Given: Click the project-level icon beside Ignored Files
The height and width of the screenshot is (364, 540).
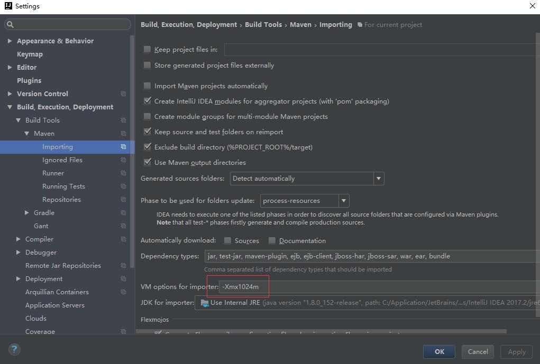Looking at the screenshot, I should (123, 160).
